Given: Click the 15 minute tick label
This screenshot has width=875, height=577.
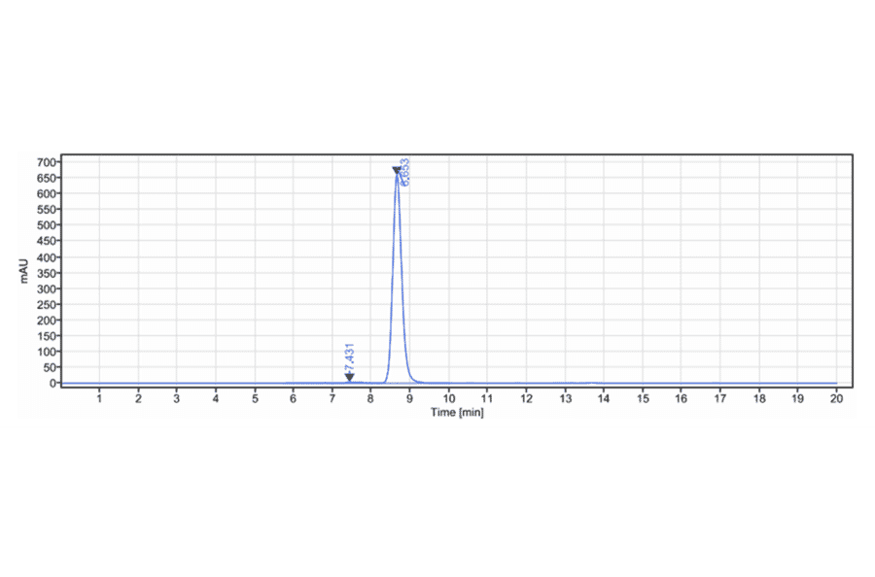Looking at the screenshot, I should point(643,398).
